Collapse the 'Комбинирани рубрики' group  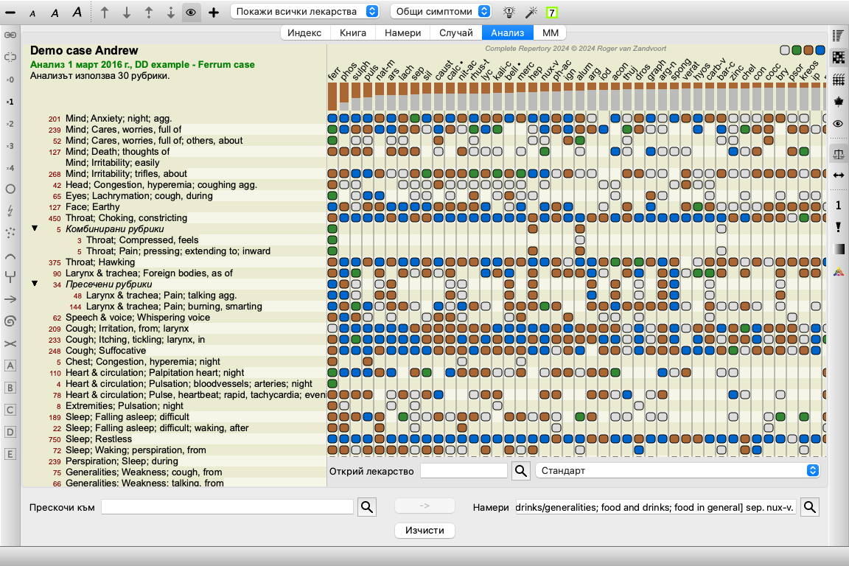point(35,229)
